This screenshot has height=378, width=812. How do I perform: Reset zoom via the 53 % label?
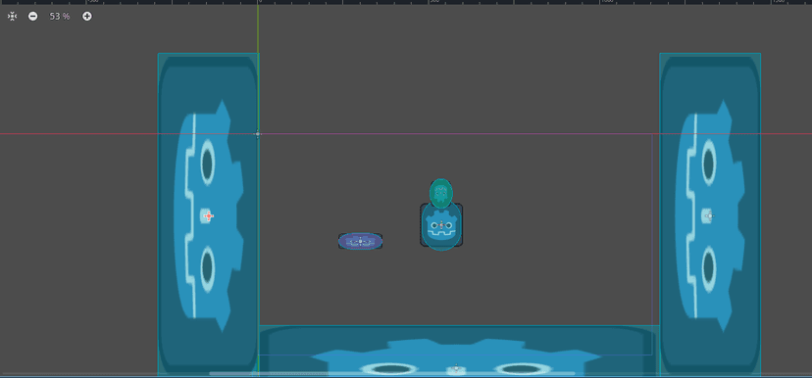[x=60, y=16]
